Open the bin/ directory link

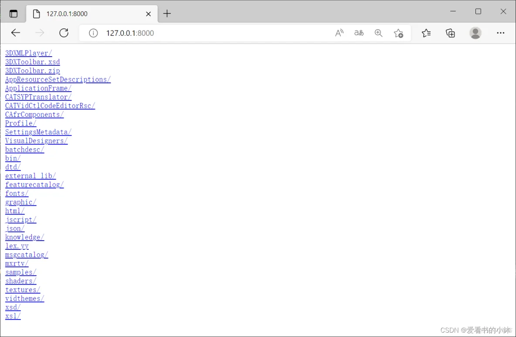(x=13, y=159)
